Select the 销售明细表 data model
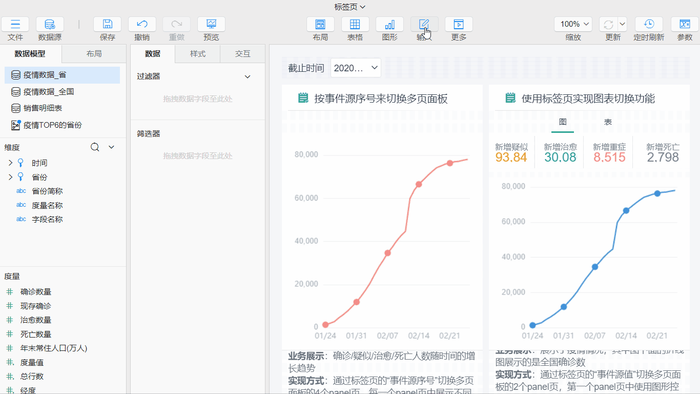The width and height of the screenshot is (700, 394). coord(43,108)
